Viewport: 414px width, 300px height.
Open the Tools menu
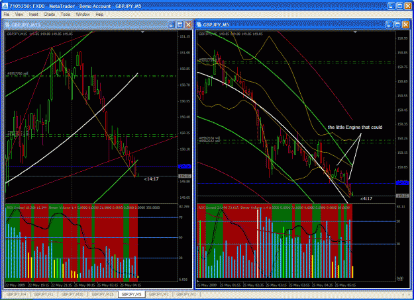pyautogui.click(x=65, y=15)
